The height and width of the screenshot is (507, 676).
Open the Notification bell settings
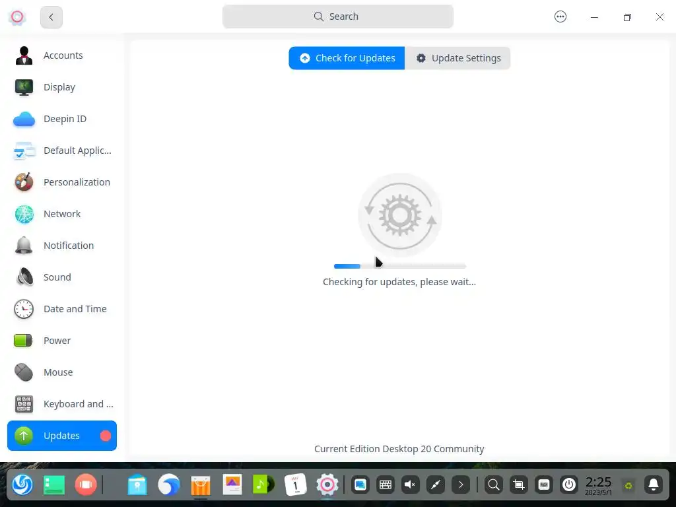[x=62, y=246]
